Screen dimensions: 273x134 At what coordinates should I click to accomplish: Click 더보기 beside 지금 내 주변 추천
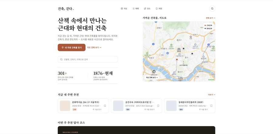(x=211, y=95)
